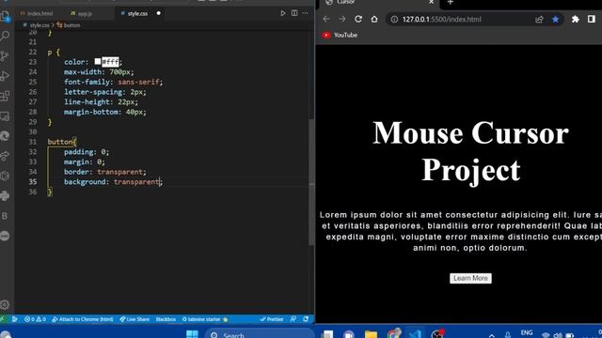Toggle bookmark star in address bar
The width and height of the screenshot is (602, 338).
coord(555,19)
